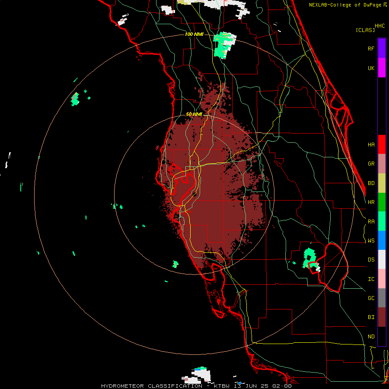Screen dimensions: 389x389
Task: Click the DS white legend swatch
Action: (x=382, y=259)
